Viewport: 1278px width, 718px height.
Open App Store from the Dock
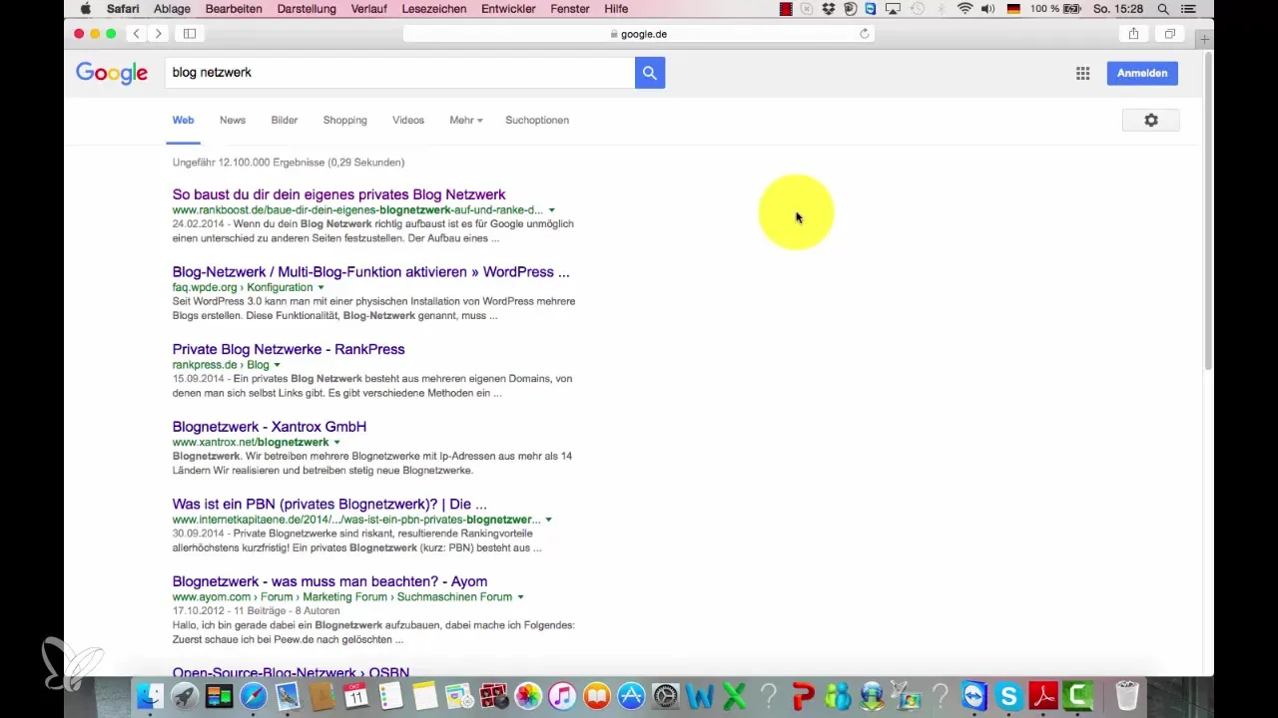tap(631, 696)
